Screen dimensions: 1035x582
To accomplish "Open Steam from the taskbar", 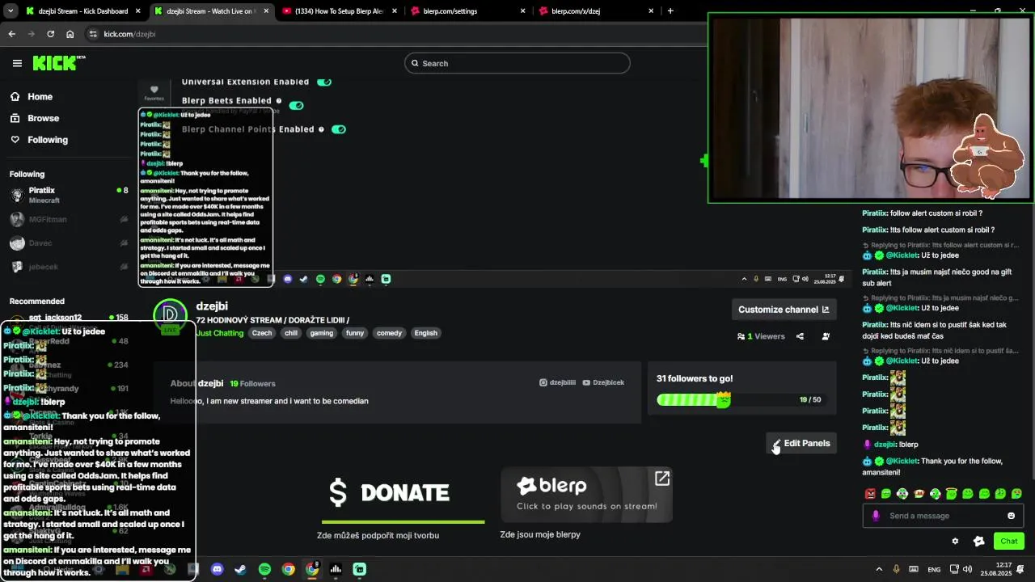I will tap(240, 569).
